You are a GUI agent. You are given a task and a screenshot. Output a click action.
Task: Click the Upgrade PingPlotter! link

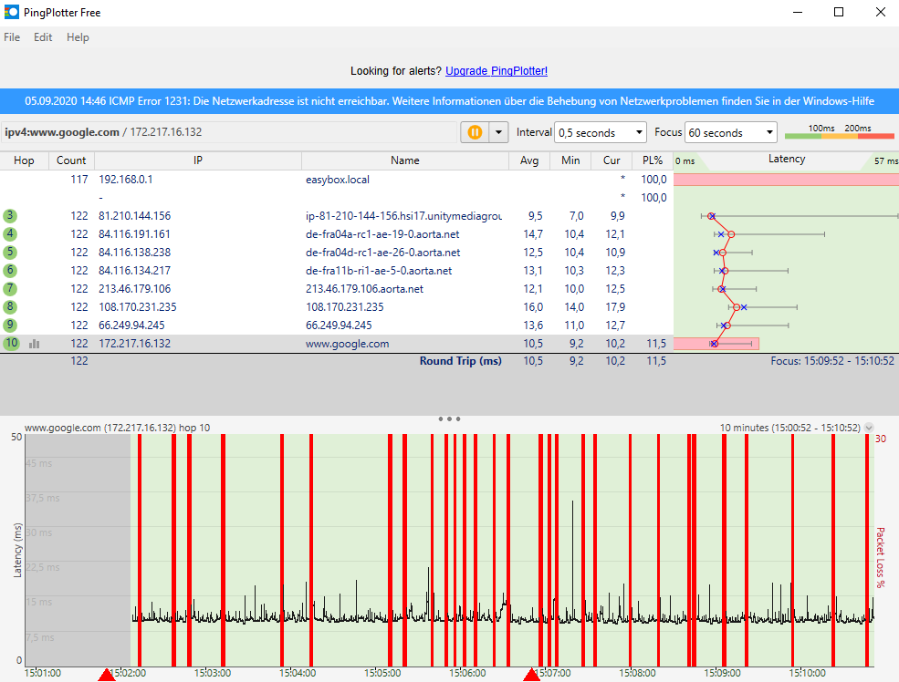(496, 70)
